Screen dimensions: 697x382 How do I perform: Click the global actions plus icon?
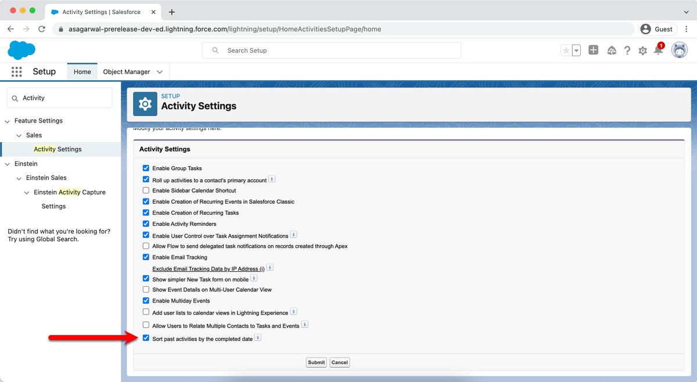593,50
